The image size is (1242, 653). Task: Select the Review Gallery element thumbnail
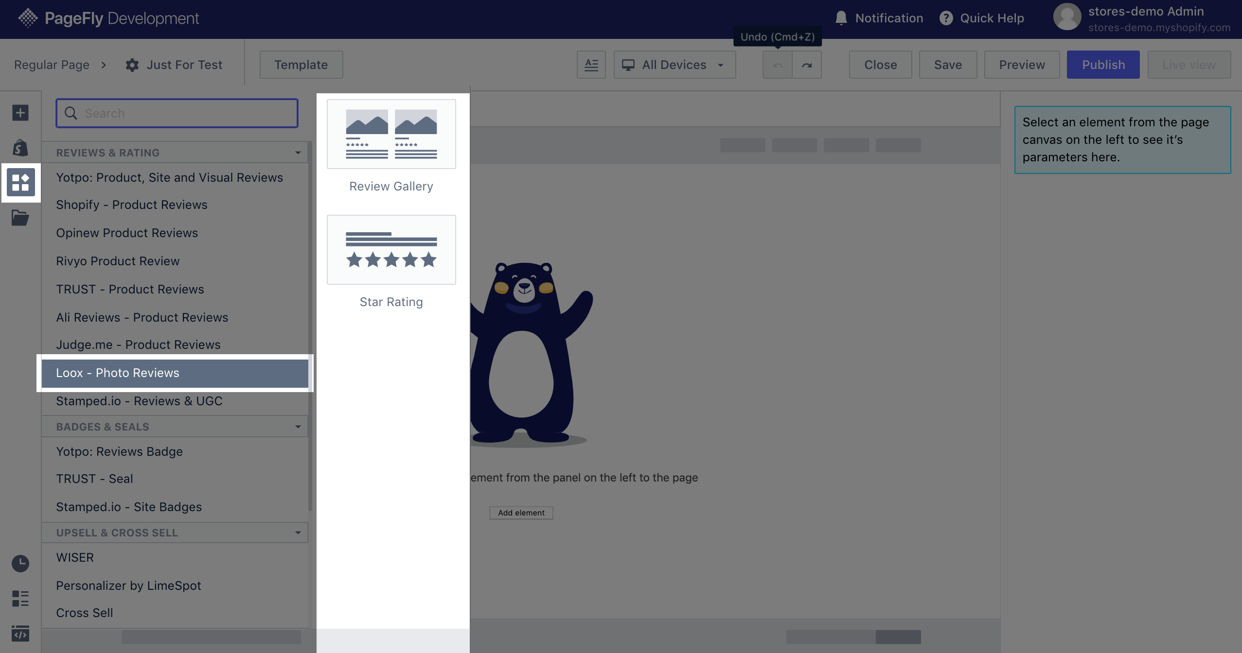click(391, 134)
